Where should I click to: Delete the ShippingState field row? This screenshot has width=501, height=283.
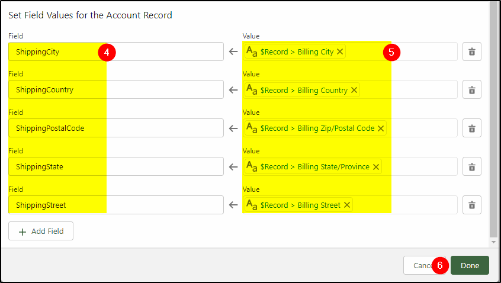tap(471, 167)
